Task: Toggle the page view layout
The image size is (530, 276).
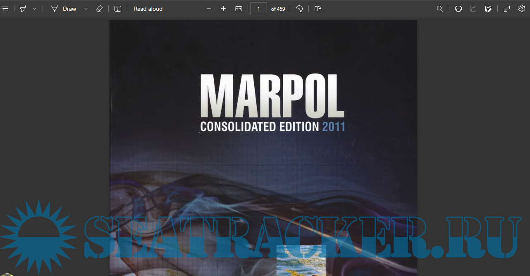Action: tap(318, 9)
